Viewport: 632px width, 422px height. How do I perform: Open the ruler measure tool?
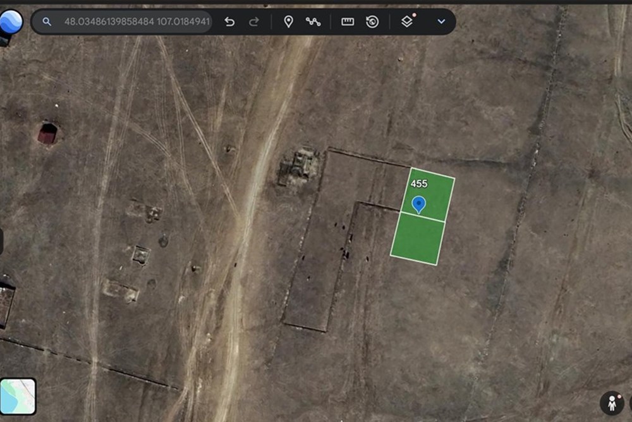coord(348,22)
